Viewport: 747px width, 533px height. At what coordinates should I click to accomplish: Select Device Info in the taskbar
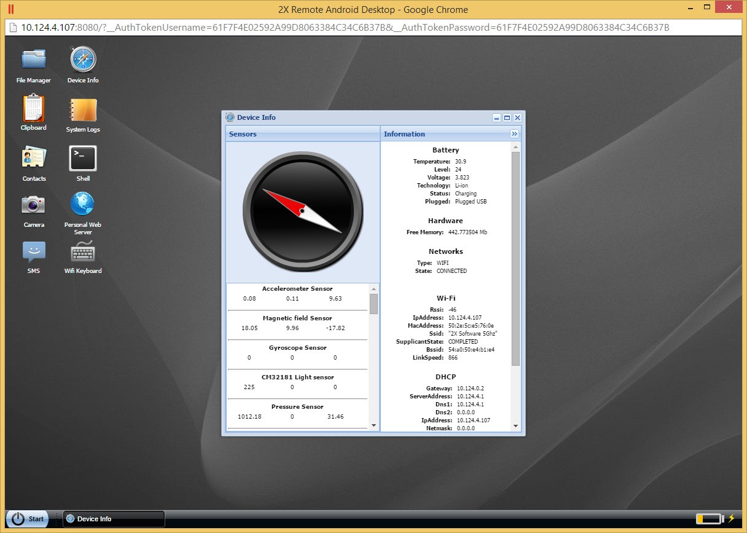point(113,518)
